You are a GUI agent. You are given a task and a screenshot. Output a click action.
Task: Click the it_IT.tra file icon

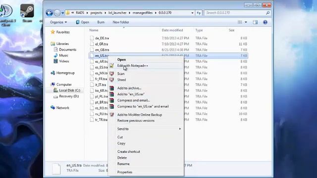pos(92,85)
